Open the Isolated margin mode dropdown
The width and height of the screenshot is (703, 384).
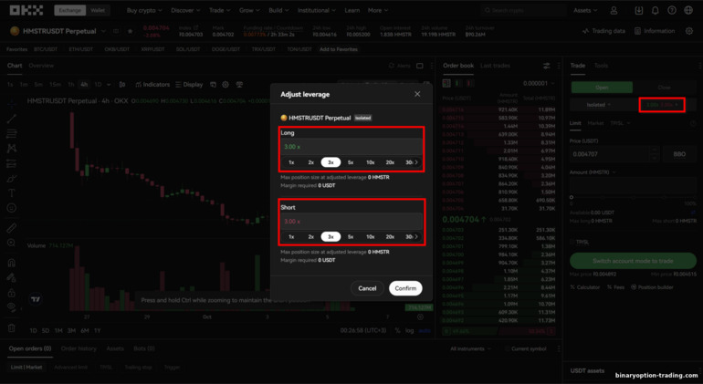[x=599, y=104]
